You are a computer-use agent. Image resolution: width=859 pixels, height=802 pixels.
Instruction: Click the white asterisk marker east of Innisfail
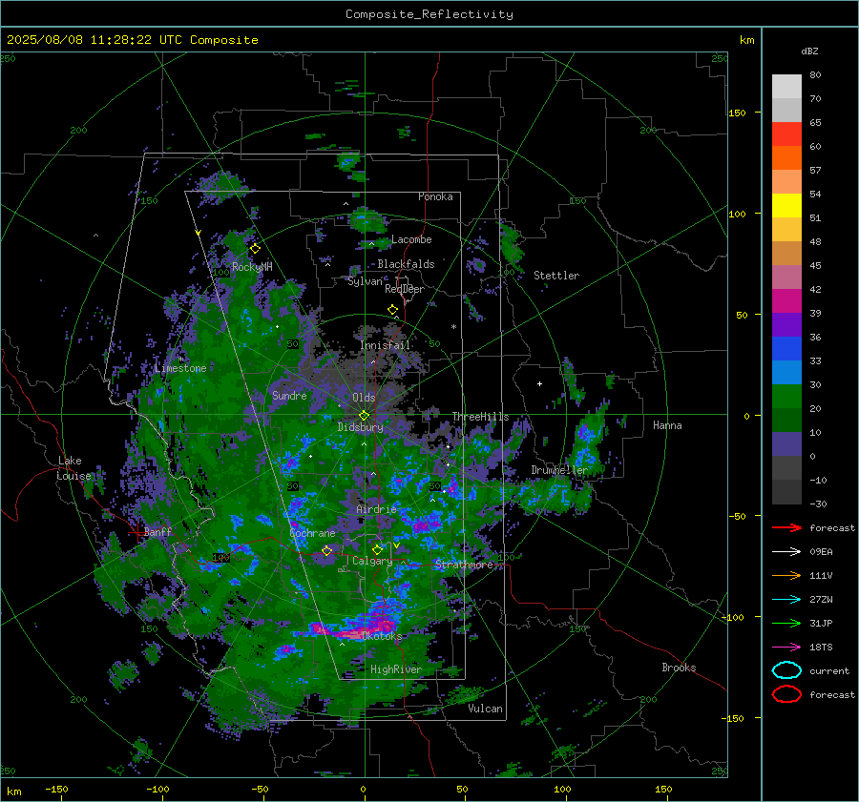(x=453, y=327)
